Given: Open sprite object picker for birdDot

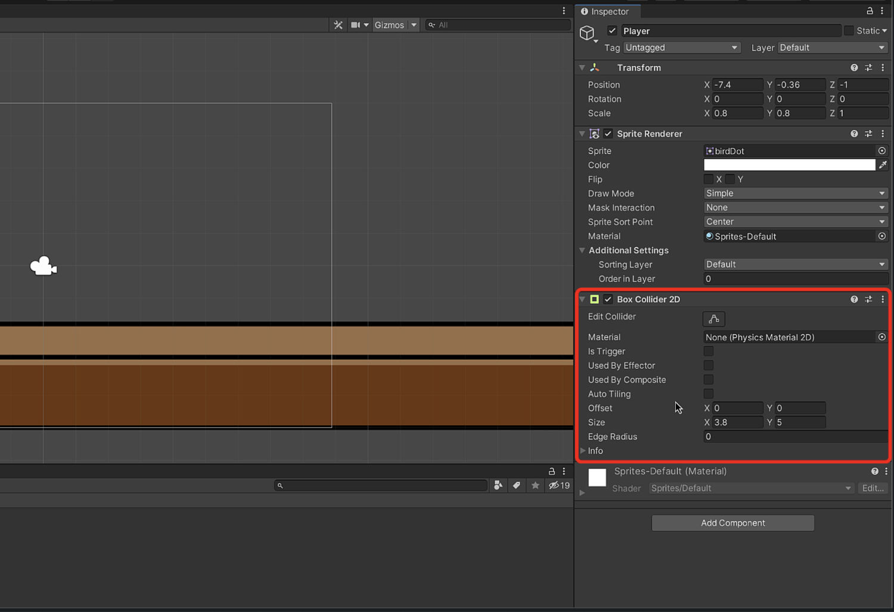Looking at the screenshot, I should pyautogui.click(x=882, y=151).
